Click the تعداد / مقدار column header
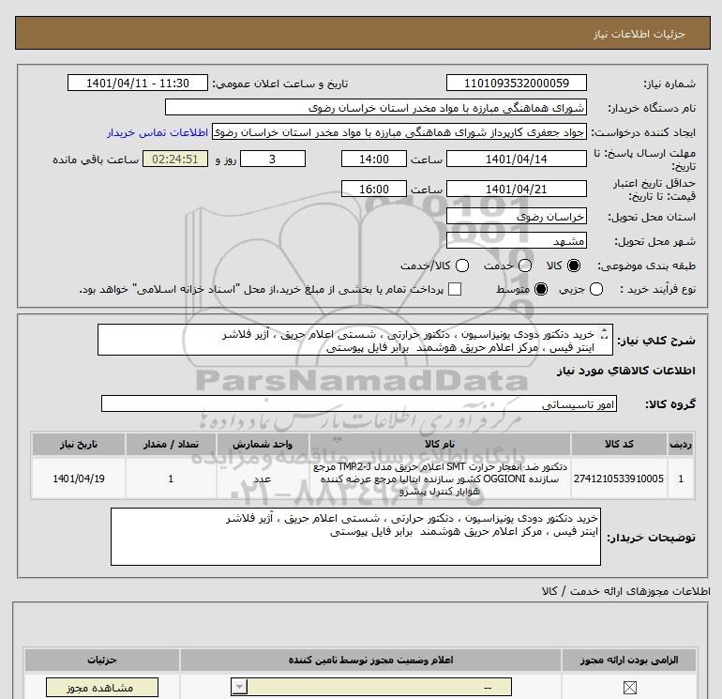The width and height of the screenshot is (722, 699). (171, 444)
